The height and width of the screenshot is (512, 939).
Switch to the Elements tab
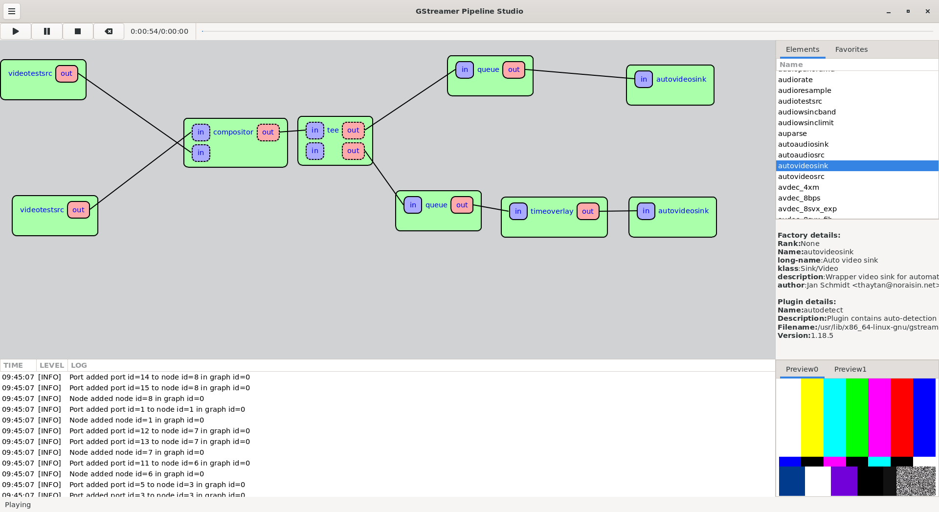click(802, 49)
